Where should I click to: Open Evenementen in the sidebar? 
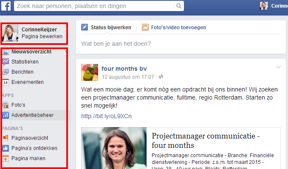tap(28, 82)
